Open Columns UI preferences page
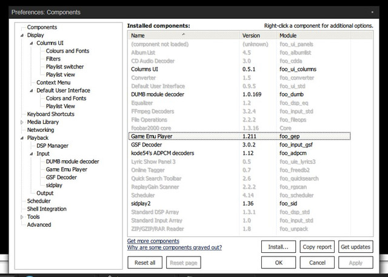388x277 pixels. click(50, 43)
